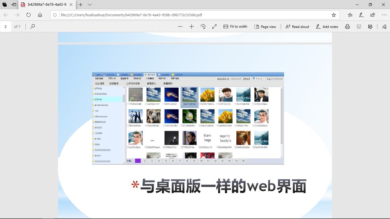Go back to previous page
This screenshot has width=390, height=219.
click(x=6, y=15)
